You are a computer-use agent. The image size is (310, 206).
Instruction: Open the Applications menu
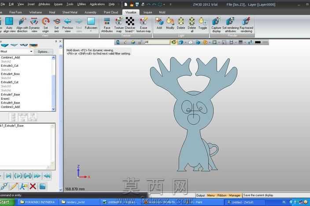pyautogui.click(x=97, y=4)
